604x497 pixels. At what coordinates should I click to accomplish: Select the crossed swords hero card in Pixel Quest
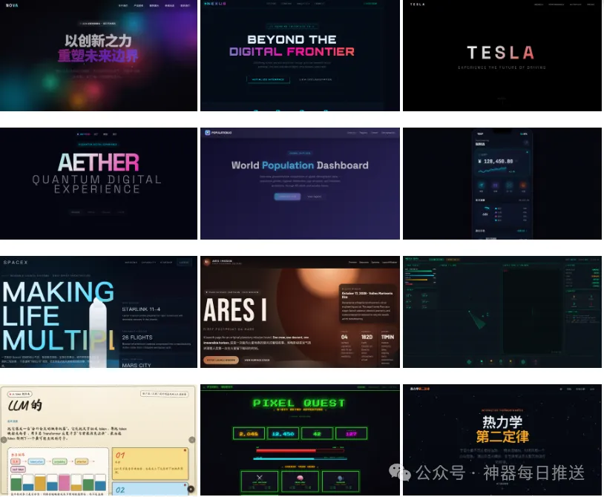click(x=259, y=481)
